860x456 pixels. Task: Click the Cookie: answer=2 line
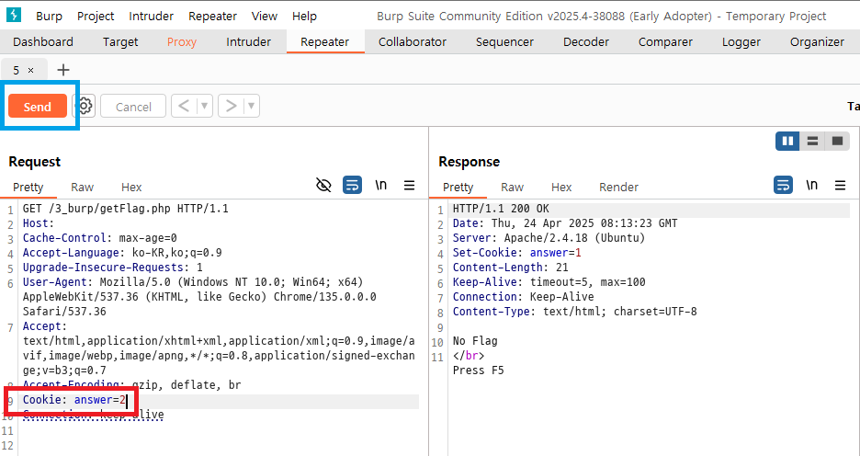coord(74,400)
